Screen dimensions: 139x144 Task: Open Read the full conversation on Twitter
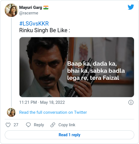point(53,112)
